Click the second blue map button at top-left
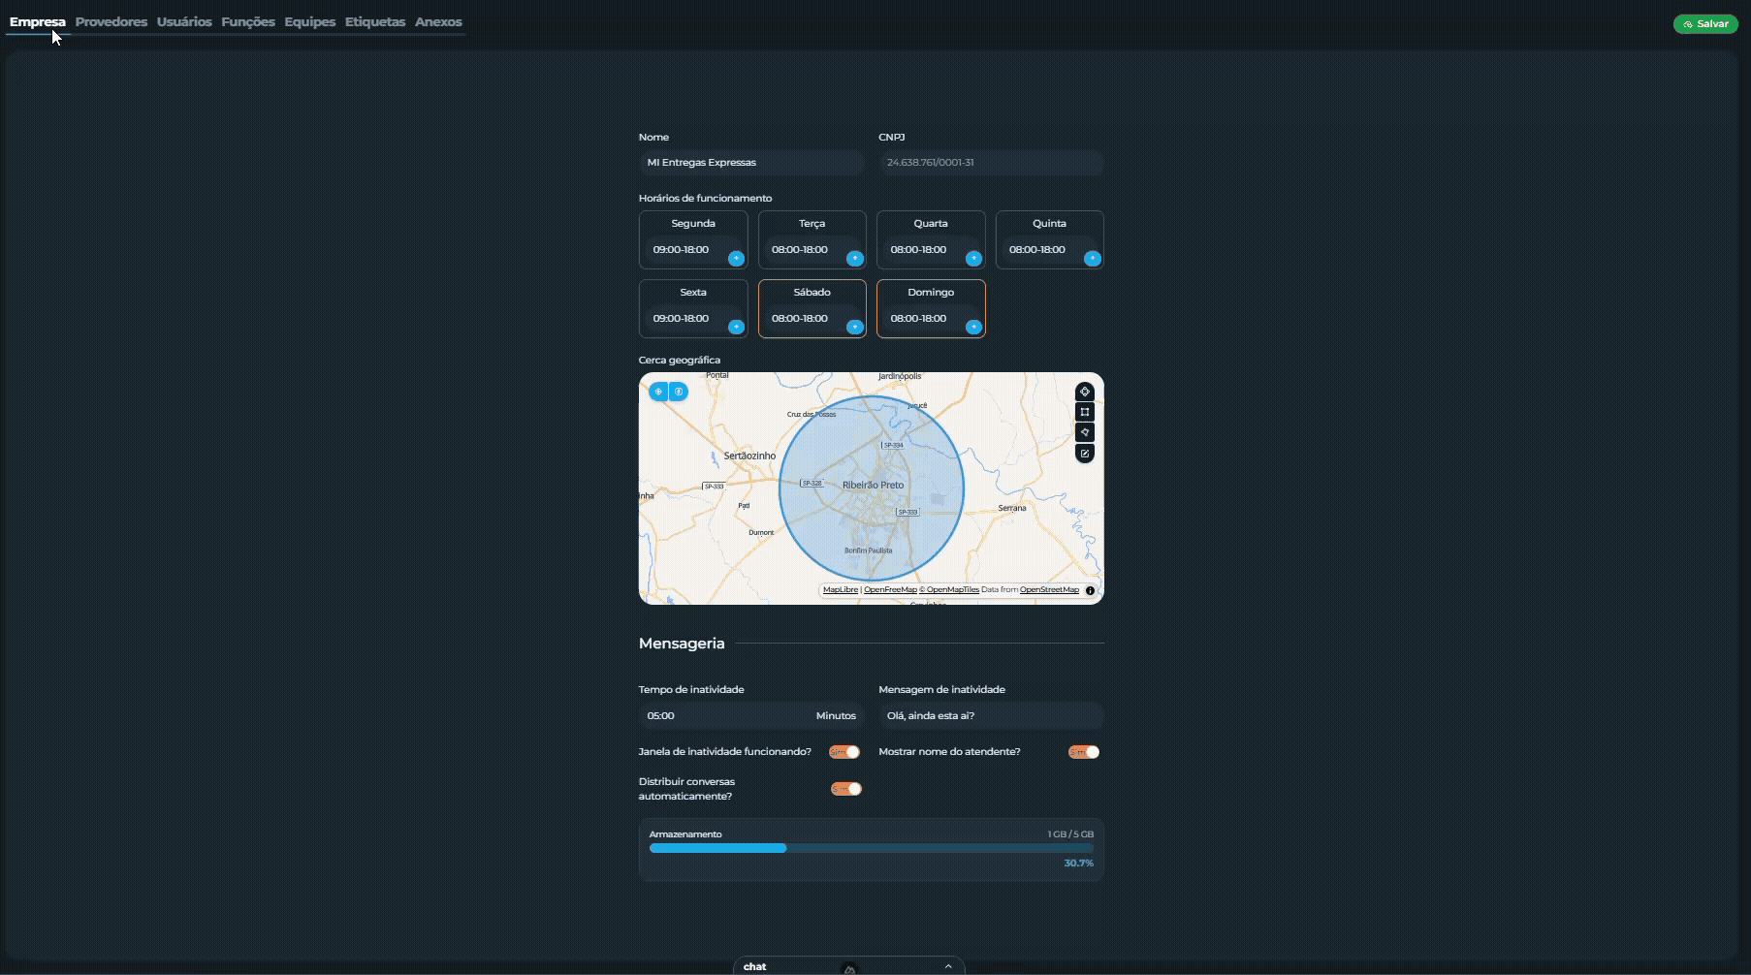The height and width of the screenshot is (975, 1751). click(x=679, y=392)
